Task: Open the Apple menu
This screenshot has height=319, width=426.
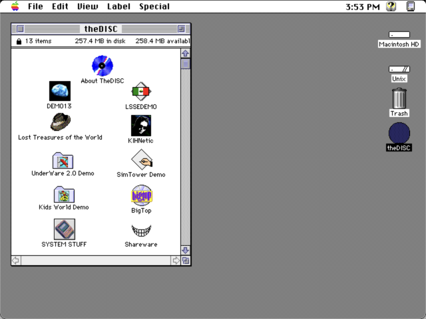Action: (x=15, y=6)
